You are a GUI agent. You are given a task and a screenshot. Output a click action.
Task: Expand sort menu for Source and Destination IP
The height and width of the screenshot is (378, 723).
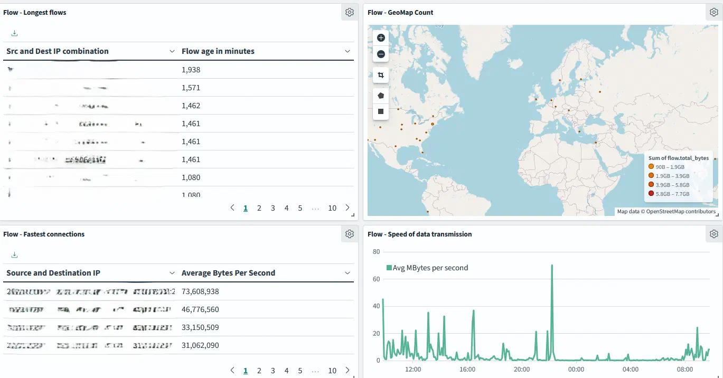coord(172,273)
